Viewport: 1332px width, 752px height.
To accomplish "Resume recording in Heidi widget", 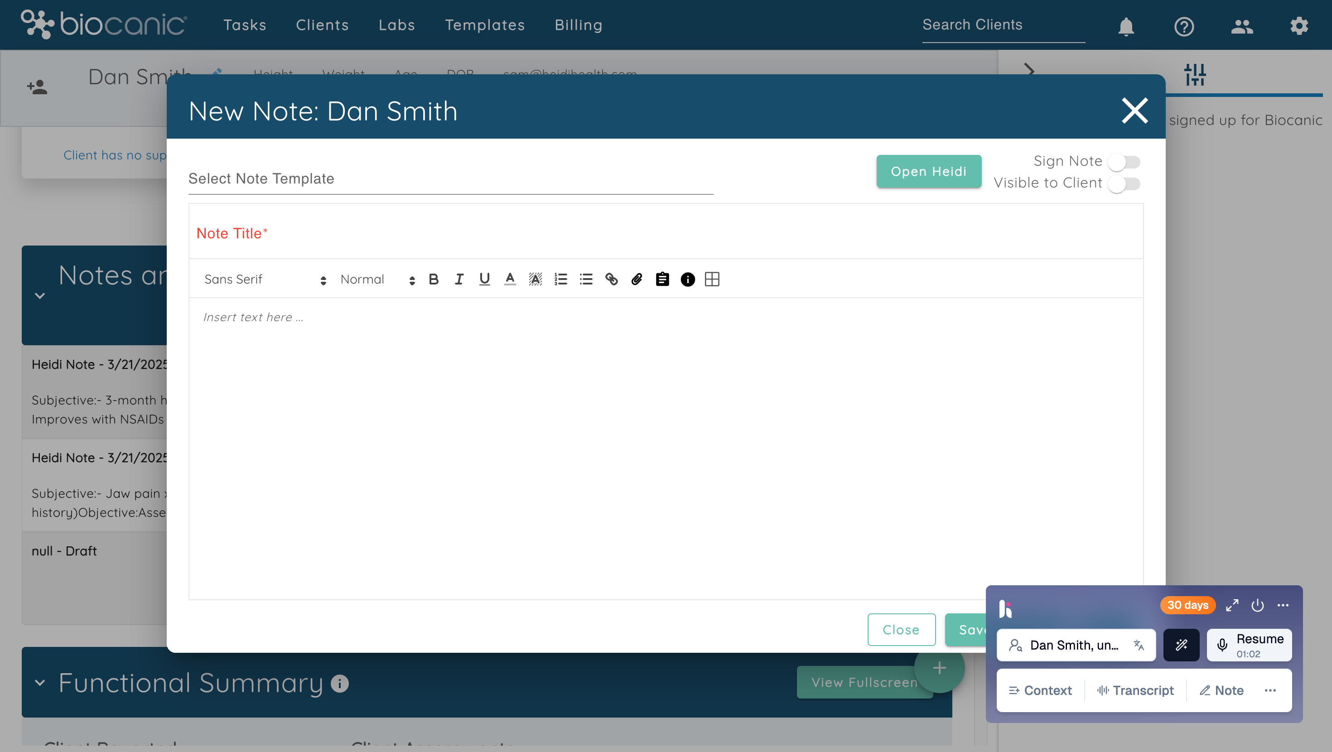I will (1249, 645).
